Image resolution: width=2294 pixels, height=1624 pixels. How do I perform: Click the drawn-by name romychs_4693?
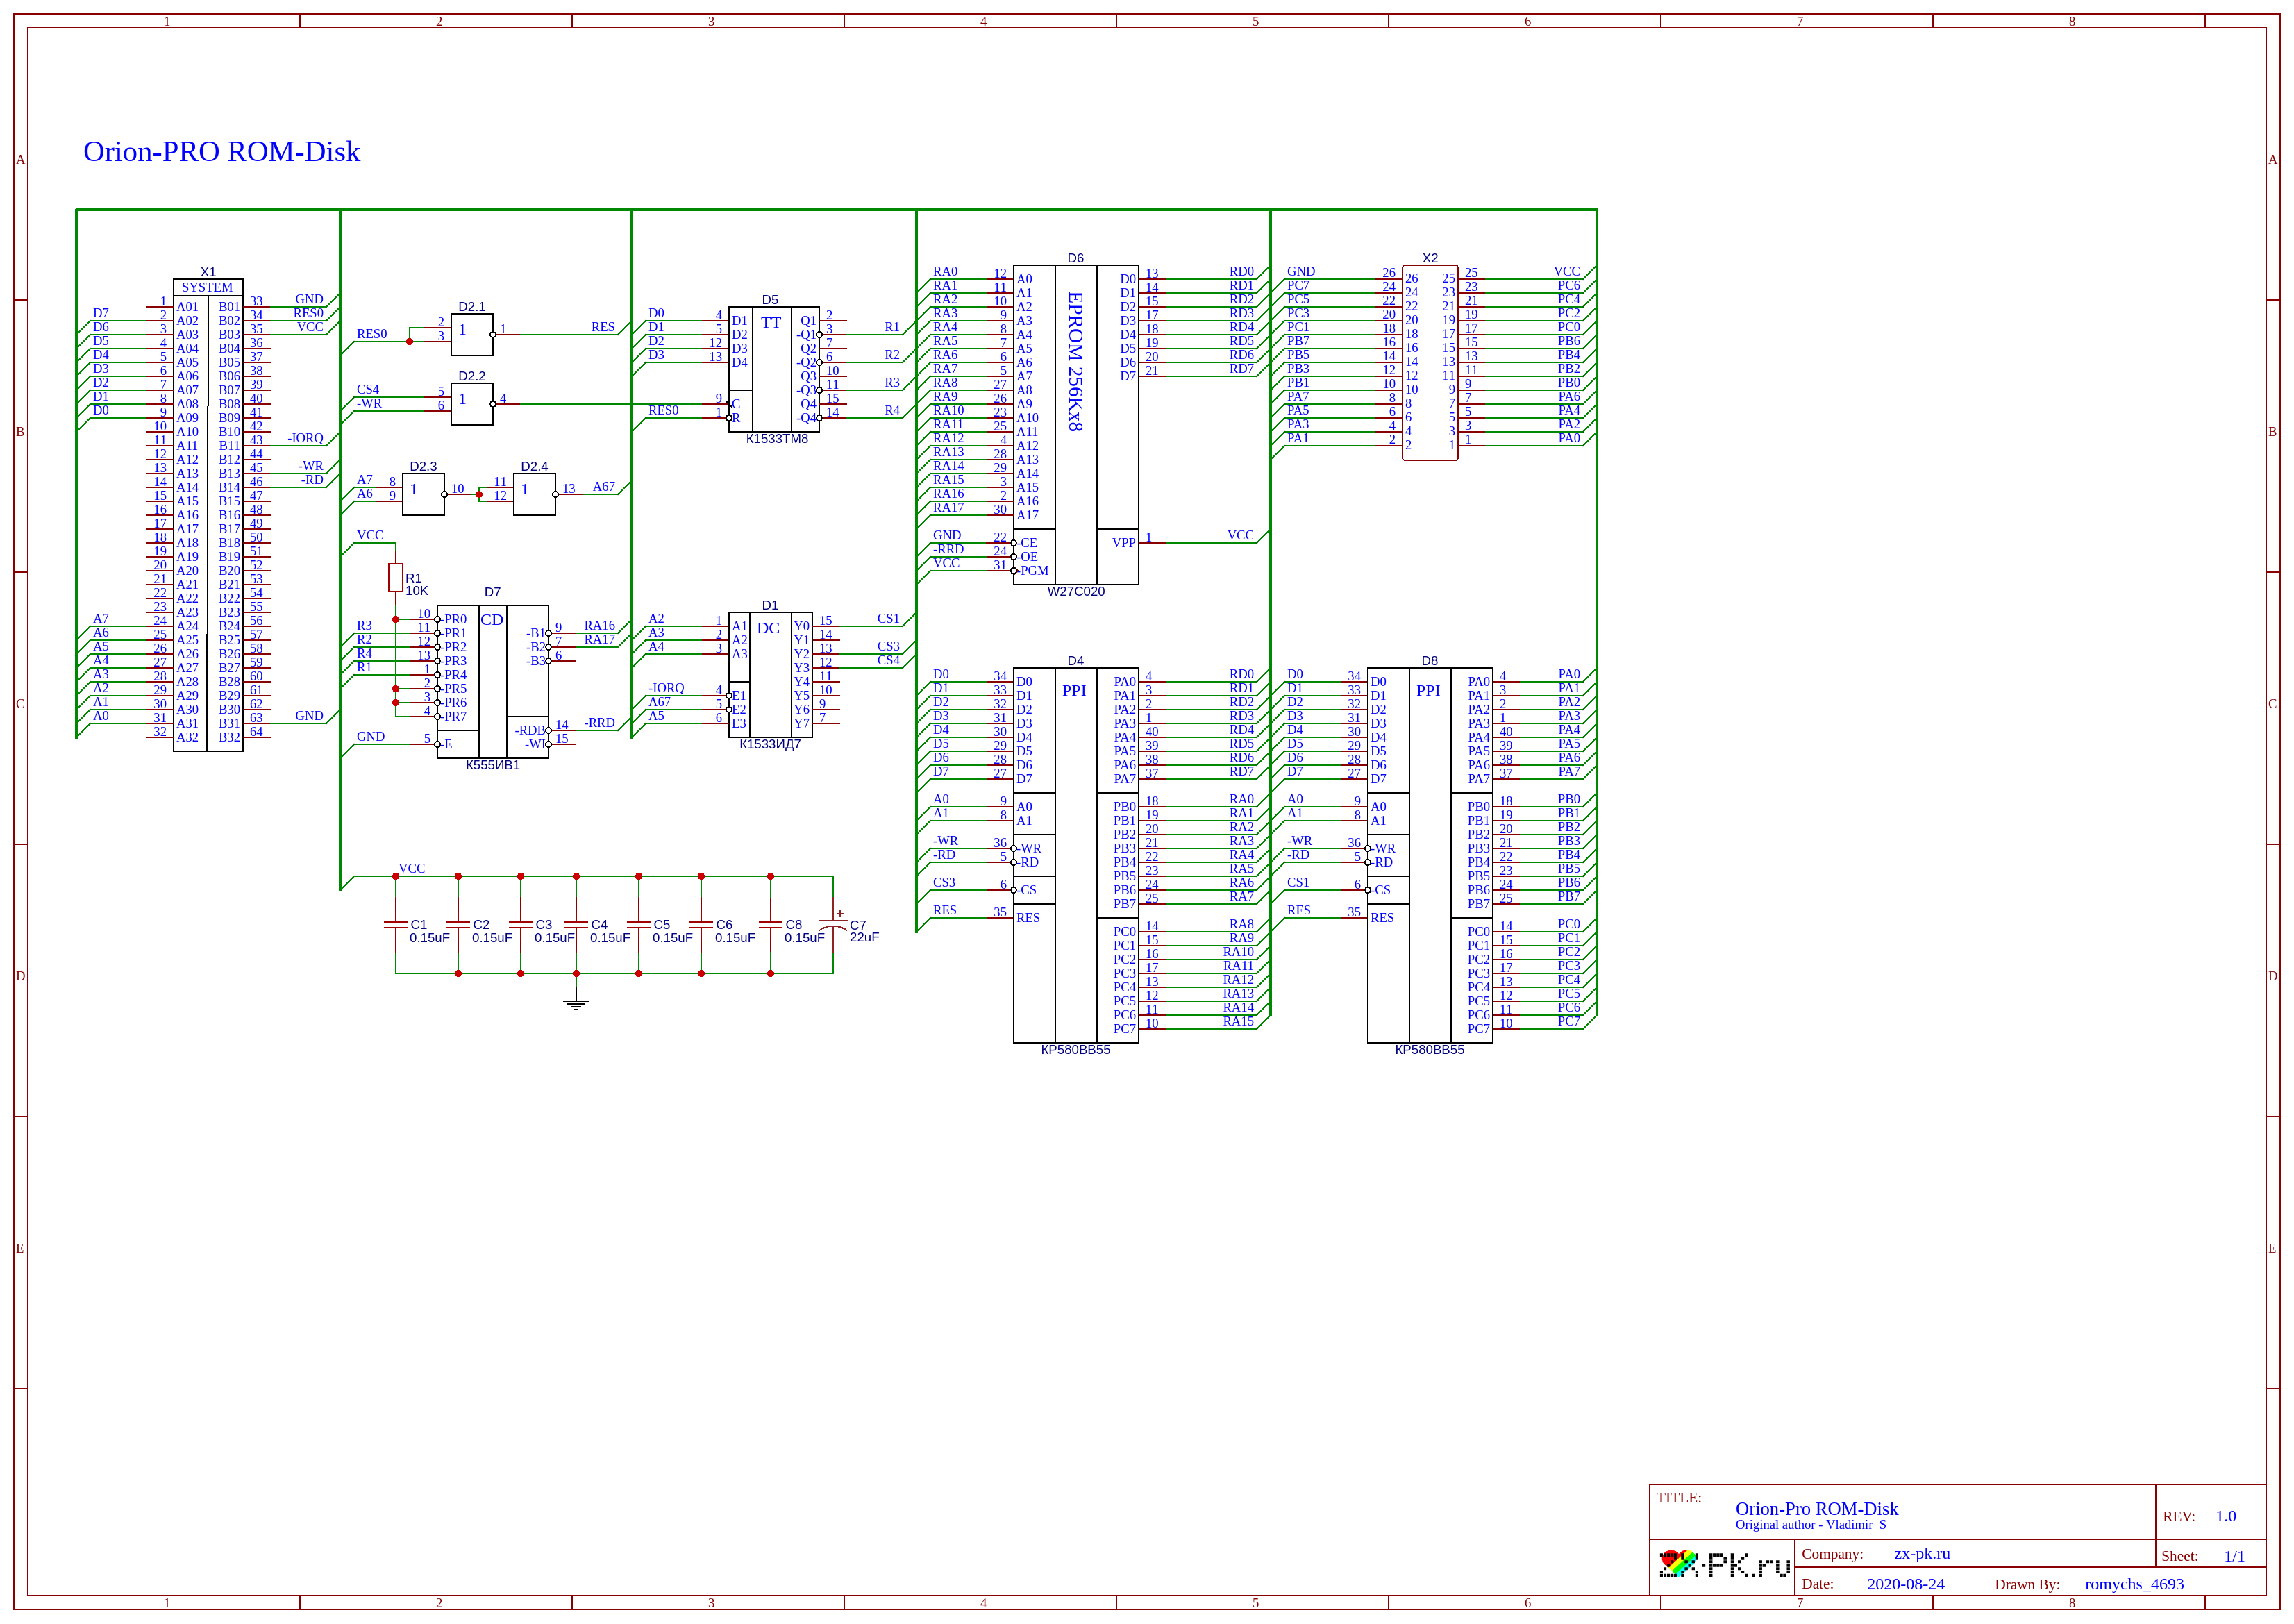pyautogui.click(x=2133, y=1584)
